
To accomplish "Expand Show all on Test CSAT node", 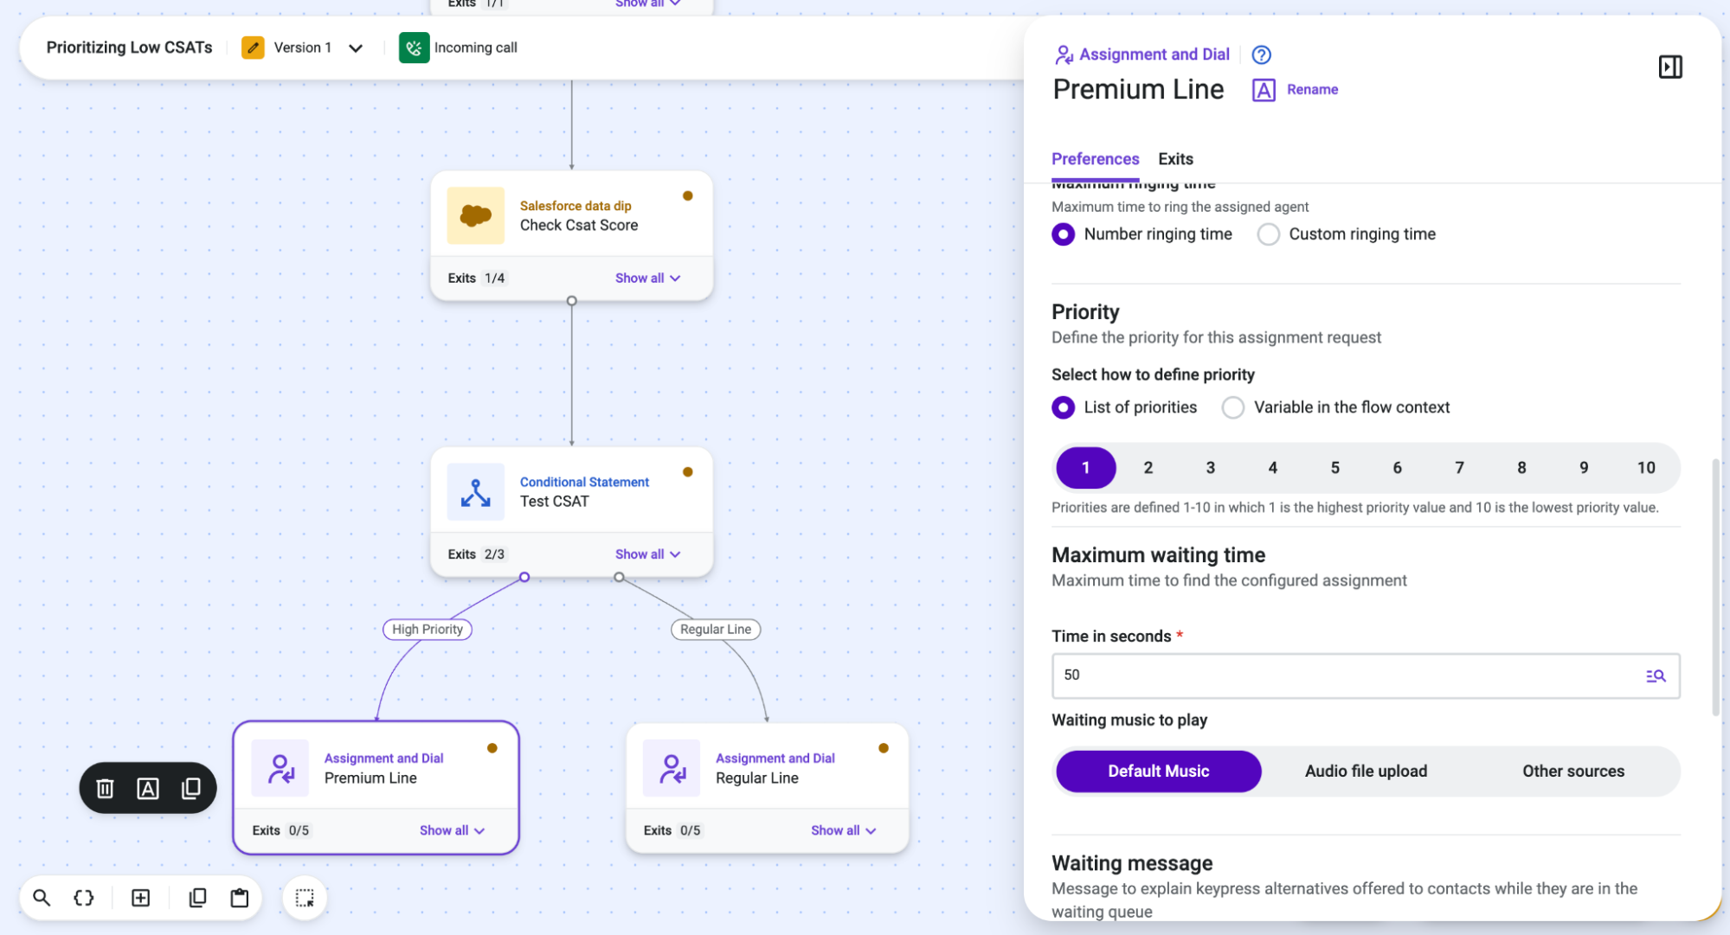I will pyautogui.click(x=647, y=554).
